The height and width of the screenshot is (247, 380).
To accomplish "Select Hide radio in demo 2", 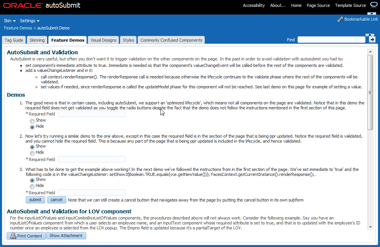I will 32,153.
